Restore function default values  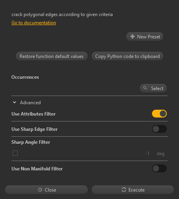(52, 56)
